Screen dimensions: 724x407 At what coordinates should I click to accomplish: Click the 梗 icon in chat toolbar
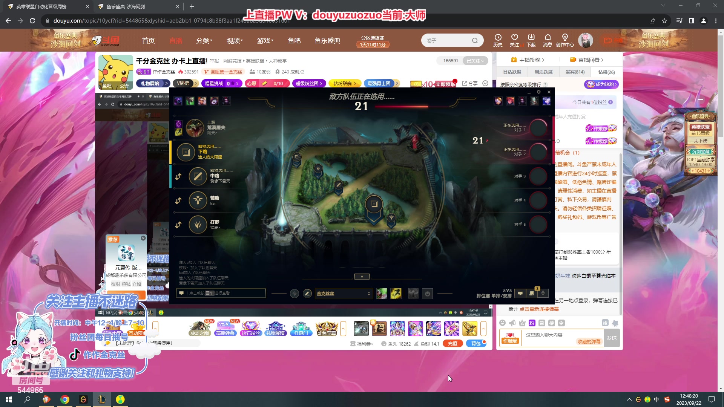pyautogui.click(x=551, y=323)
